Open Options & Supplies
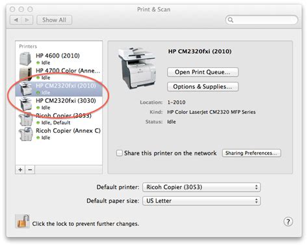This screenshot has height=246, width=308. click(203, 87)
